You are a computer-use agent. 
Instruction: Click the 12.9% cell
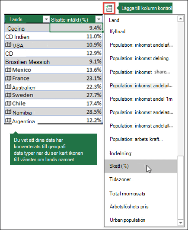click(76, 53)
